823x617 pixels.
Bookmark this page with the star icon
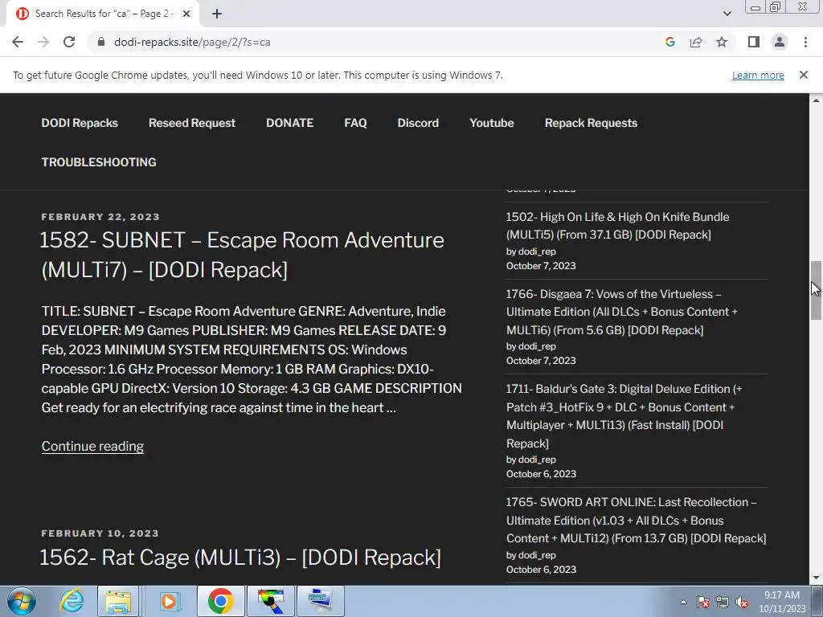722,42
